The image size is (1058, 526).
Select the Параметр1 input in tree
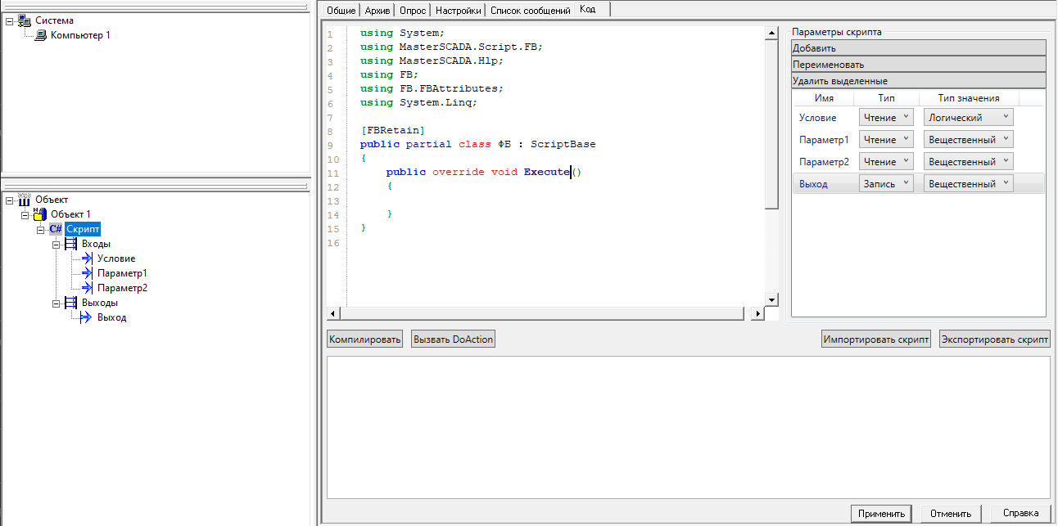(x=122, y=273)
